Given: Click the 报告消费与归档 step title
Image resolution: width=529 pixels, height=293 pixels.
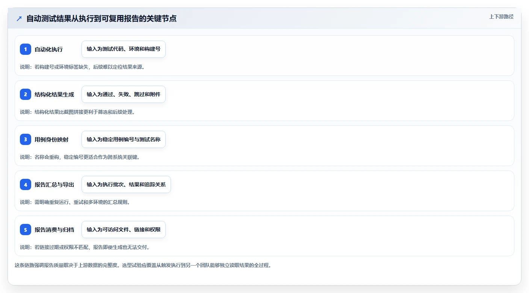Looking at the screenshot, I should point(54,230).
